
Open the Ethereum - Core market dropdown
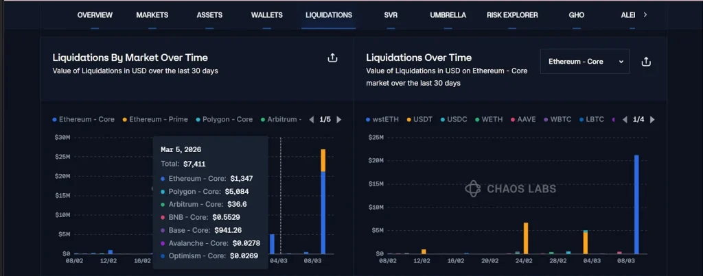tap(584, 62)
